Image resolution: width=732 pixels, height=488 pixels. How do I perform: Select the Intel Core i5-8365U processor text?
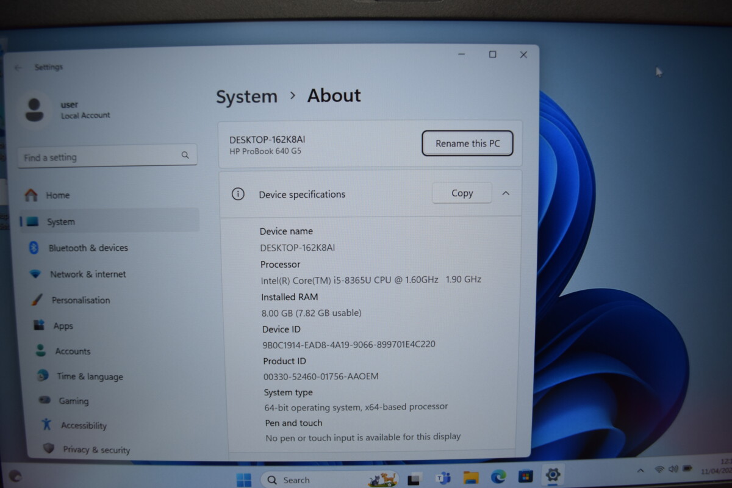point(371,280)
